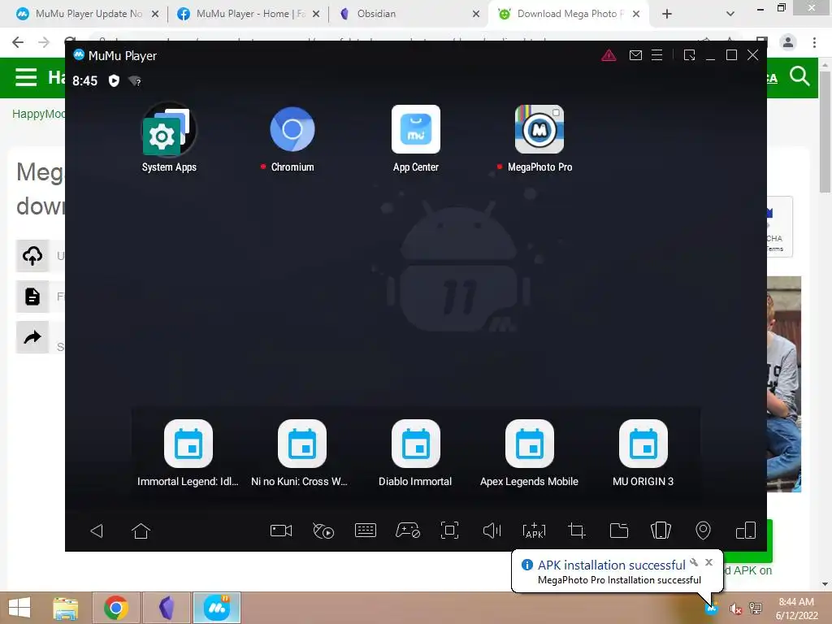Switch to the Obsidian browser tab

(409, 14)
